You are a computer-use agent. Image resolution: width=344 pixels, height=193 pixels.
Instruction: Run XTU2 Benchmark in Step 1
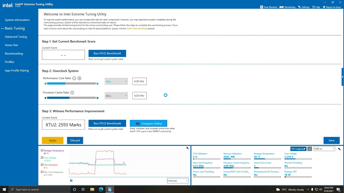click(x=107, y=53)
